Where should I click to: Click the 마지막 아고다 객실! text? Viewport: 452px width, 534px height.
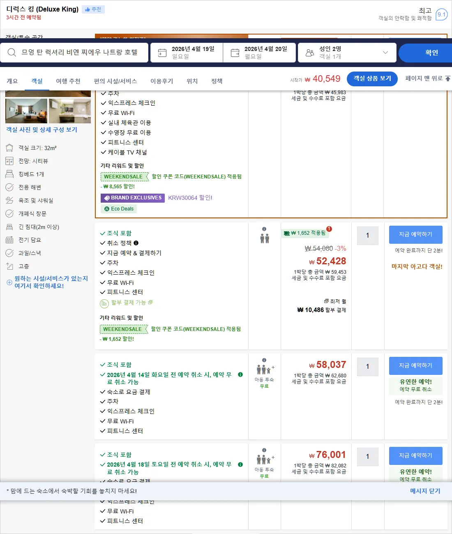point(417,266)
